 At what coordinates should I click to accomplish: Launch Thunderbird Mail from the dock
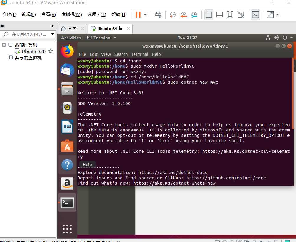click(67, 70)
